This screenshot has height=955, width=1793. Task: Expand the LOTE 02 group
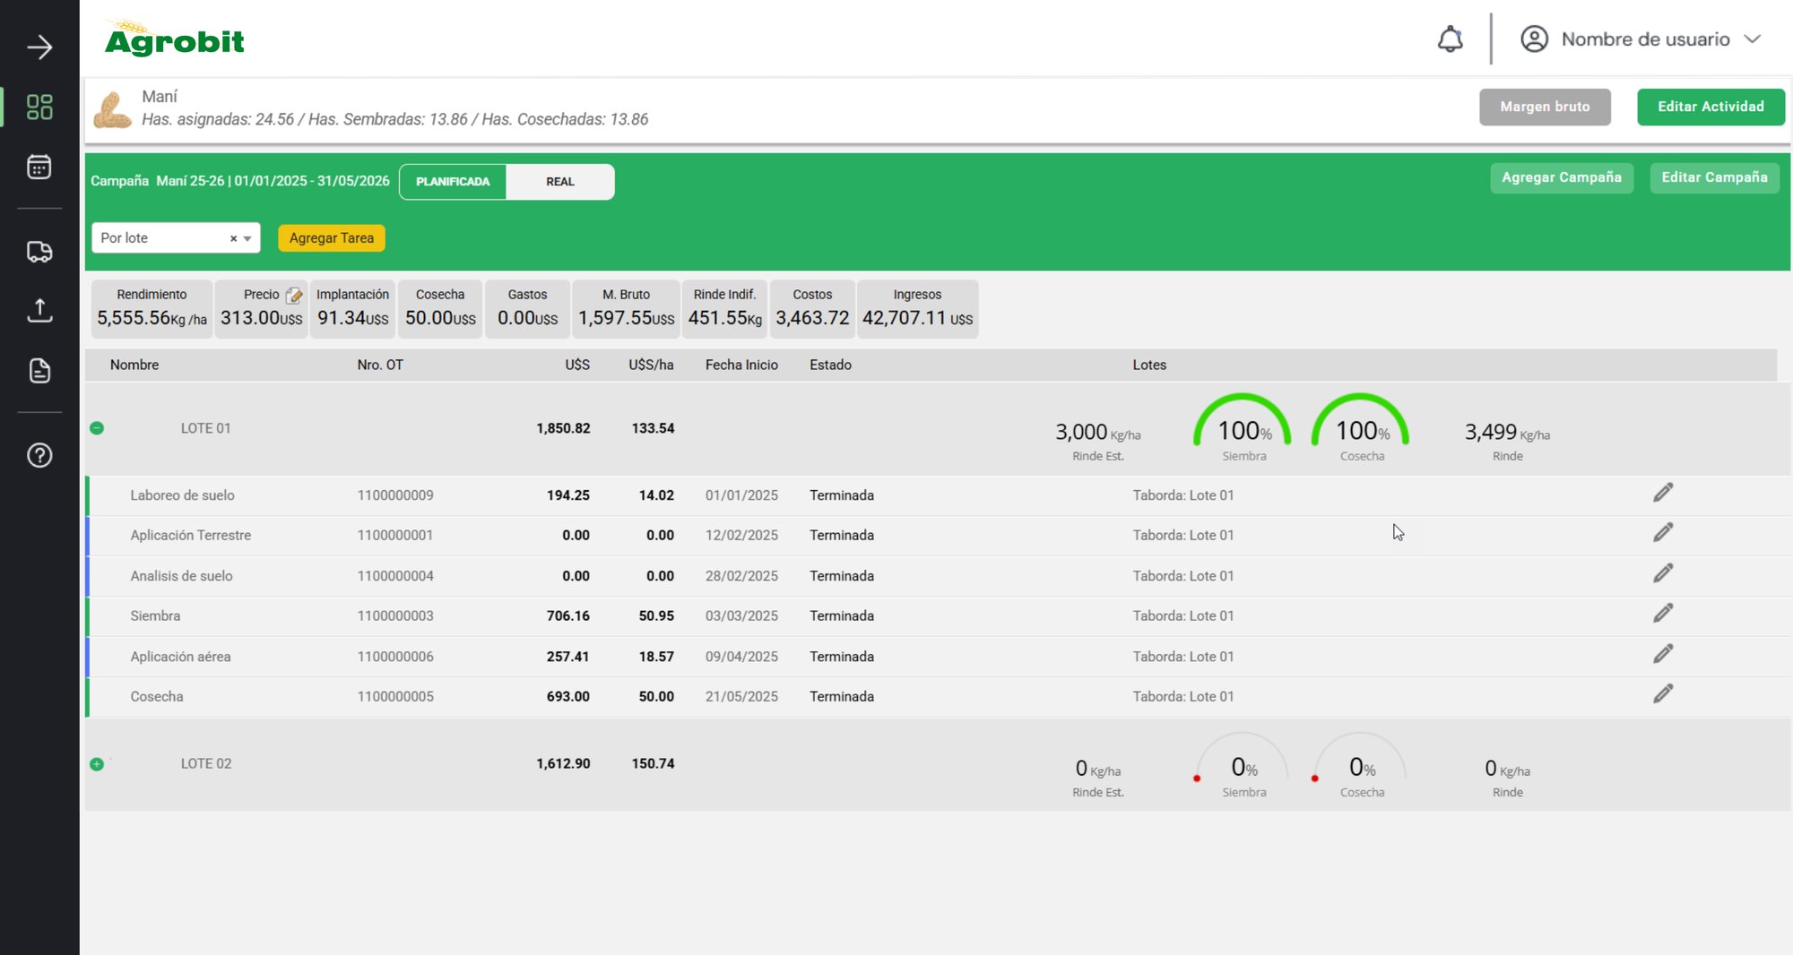97,764
